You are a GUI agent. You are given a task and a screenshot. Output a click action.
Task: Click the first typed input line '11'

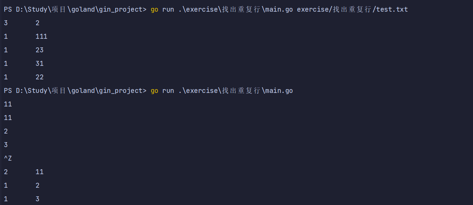click(x=8, y=104)
